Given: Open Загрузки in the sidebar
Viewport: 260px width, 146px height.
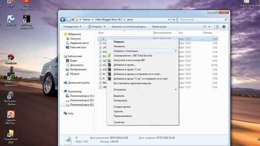Looking at the screenshot, I should click(x=73, y=39).
